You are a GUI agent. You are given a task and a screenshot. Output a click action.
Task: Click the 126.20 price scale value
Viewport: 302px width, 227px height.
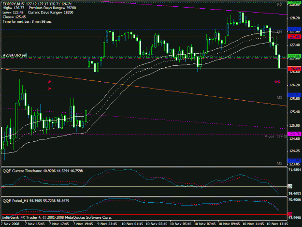(x=294, y=85)
